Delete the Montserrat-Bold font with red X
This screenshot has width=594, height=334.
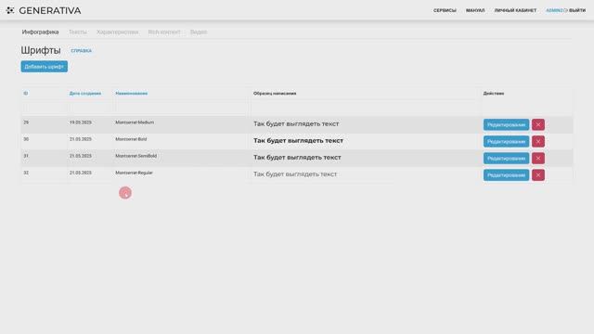(538, 141)
